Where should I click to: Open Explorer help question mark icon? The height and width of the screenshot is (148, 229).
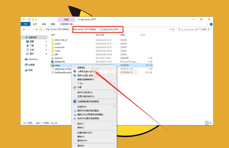[x=211, y=24]
